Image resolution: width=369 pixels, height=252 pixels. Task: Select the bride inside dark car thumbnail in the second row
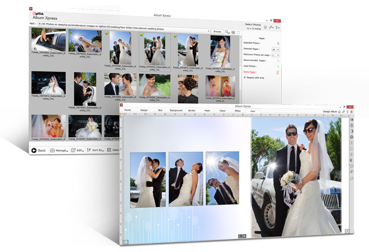pos(49,83)
